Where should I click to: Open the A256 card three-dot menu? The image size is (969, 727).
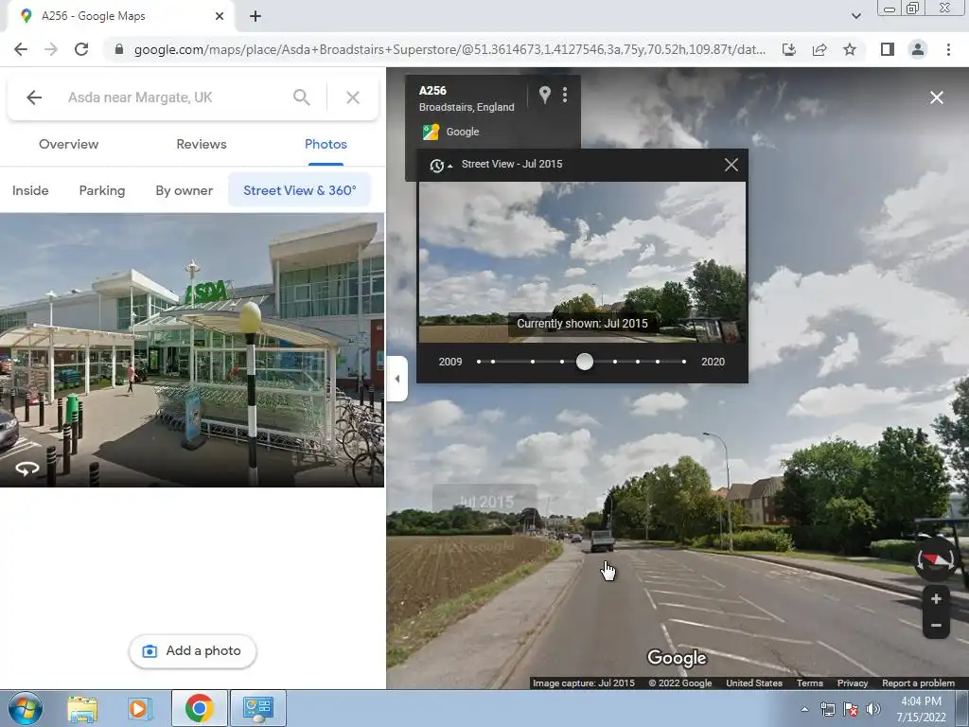point(565,95)
